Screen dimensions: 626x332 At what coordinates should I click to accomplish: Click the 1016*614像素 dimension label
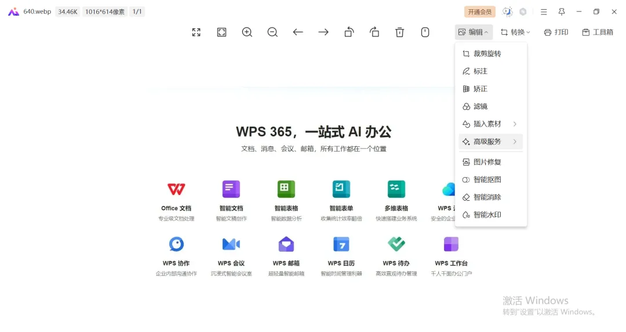(x=104, y=12)
